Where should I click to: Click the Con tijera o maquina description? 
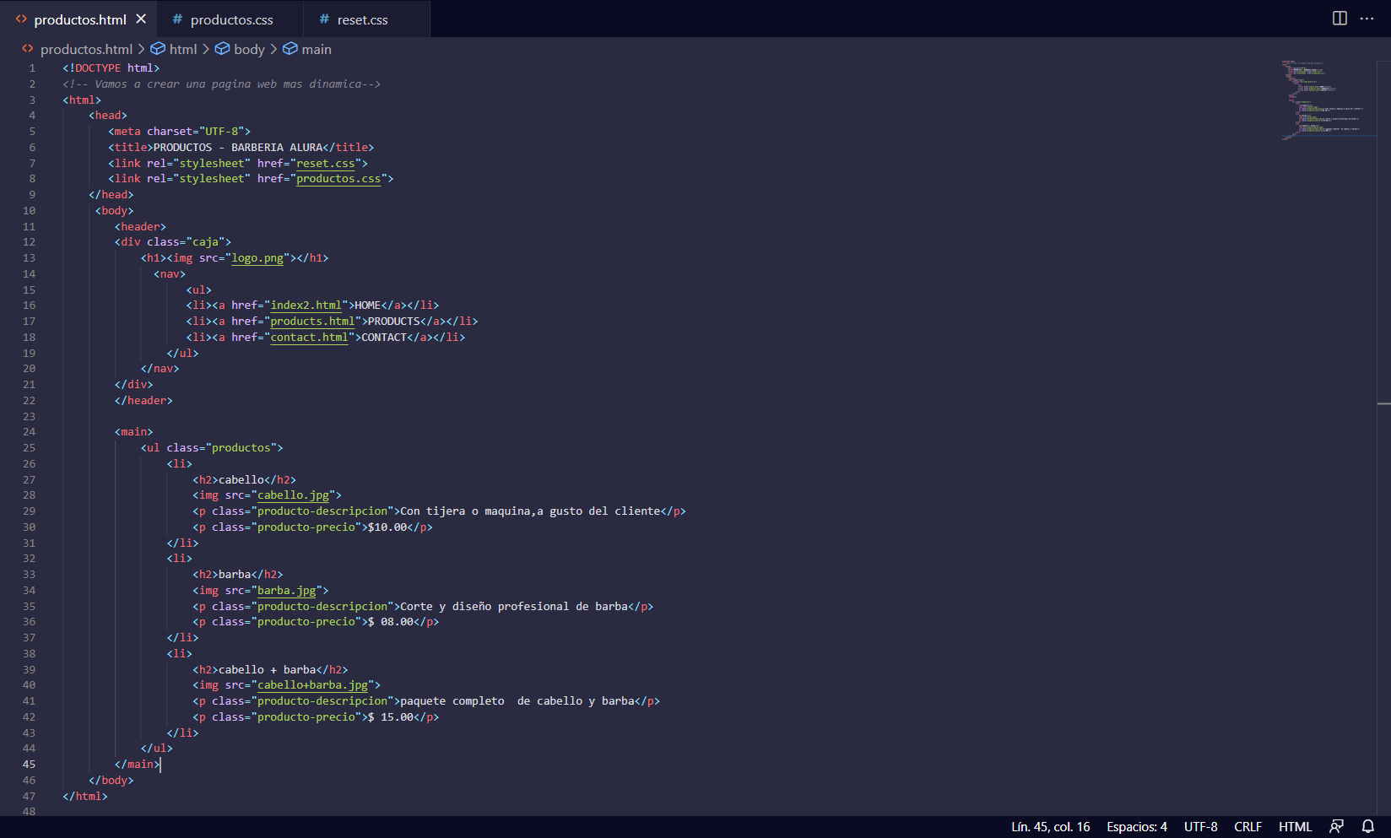(x=530, y=511)
